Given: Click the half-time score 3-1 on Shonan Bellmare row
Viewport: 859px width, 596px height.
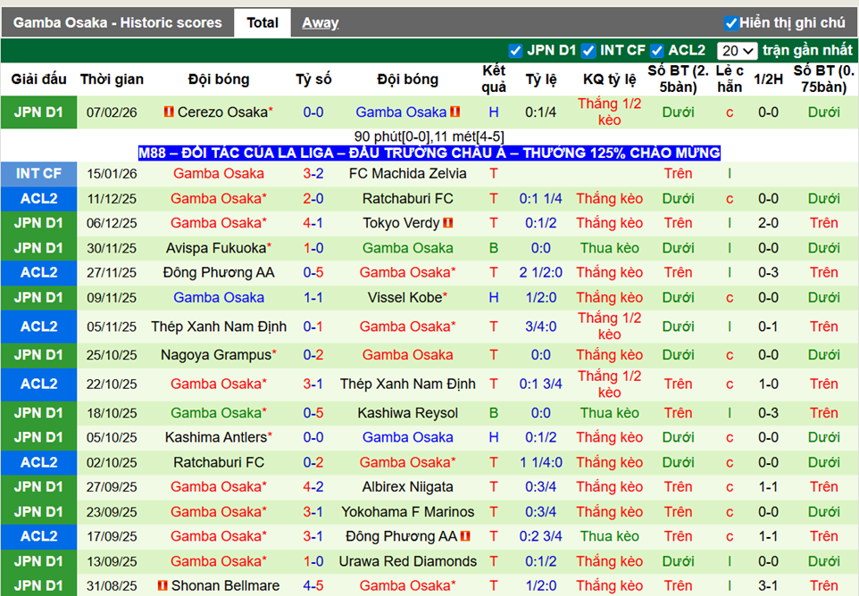Looking at the screenshot, I should coord(768,585).
